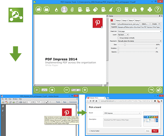Show page thumbnails panel in Adobe Reader
164x136 pixels.
(x=3, y=106)
